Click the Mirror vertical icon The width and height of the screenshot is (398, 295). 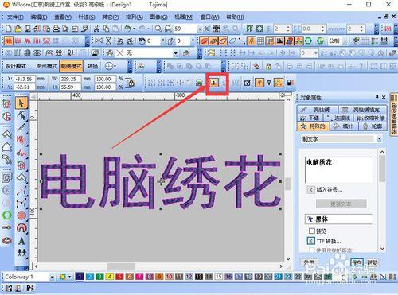[x=108, y=41]
